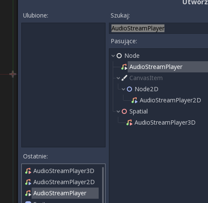Collapse the Node2D branch
The height and width of the screenshot is (203, 208).
[123, 89]
